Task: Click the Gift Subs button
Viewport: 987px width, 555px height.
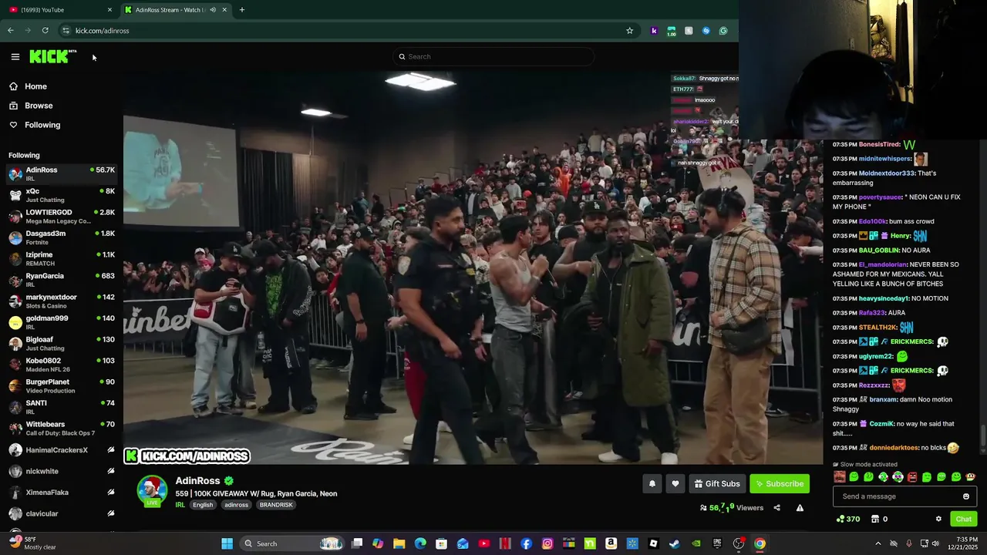Action: coord(717,484)
